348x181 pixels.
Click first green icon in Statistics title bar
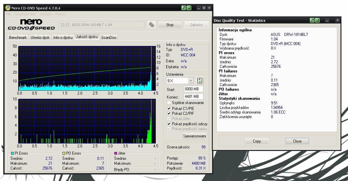click(x=312, y=20)
